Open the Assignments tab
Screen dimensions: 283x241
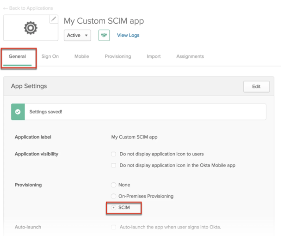(190, 56)
